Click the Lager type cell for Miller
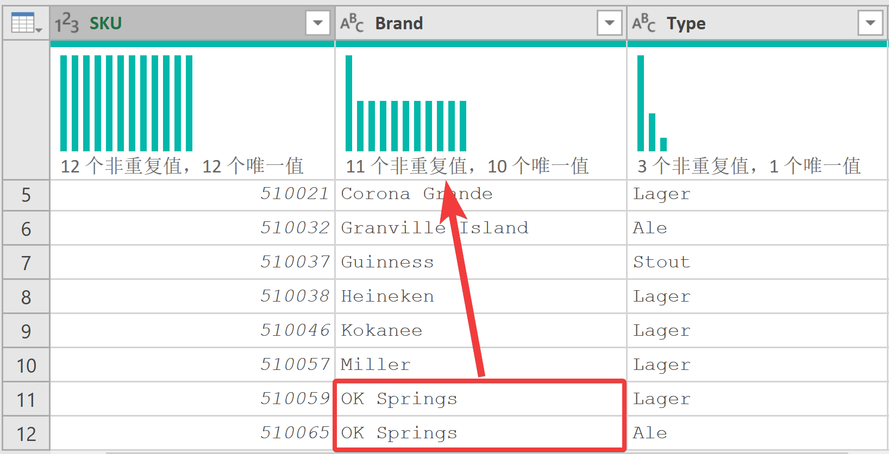The image size is (889, 454). 757,365
